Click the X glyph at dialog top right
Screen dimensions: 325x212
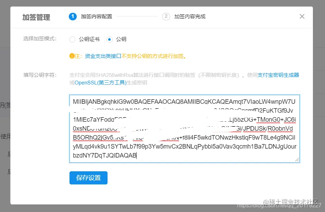[x=302, y=16]
